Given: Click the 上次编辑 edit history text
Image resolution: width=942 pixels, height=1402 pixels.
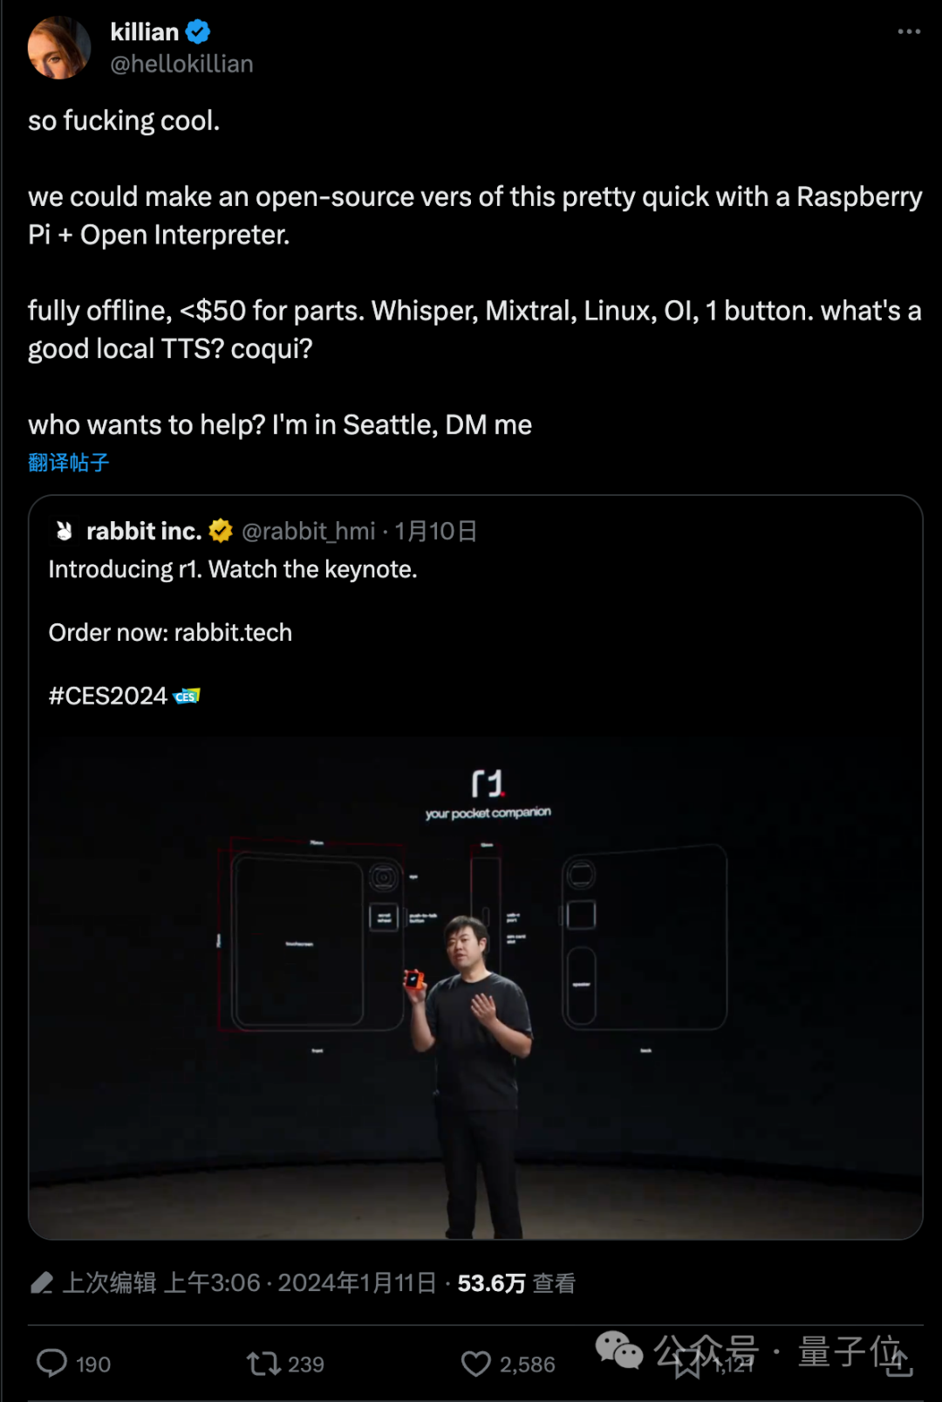Looking at the screenshot, I should (110, 1282).
